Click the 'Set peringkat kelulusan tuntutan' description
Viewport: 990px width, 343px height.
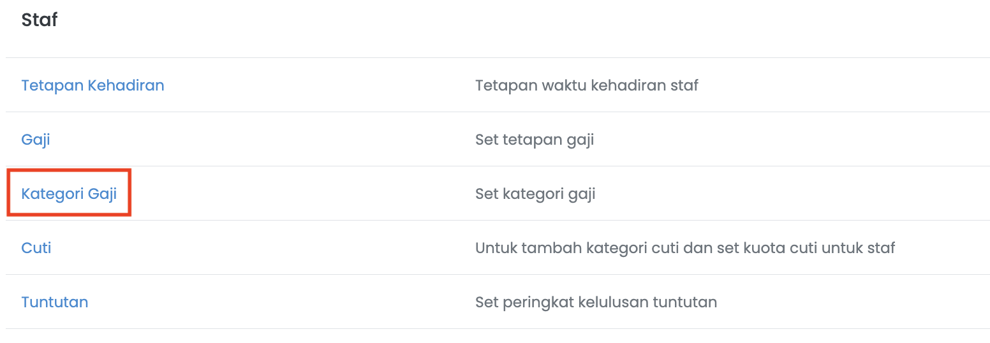[x=596, y=302]
